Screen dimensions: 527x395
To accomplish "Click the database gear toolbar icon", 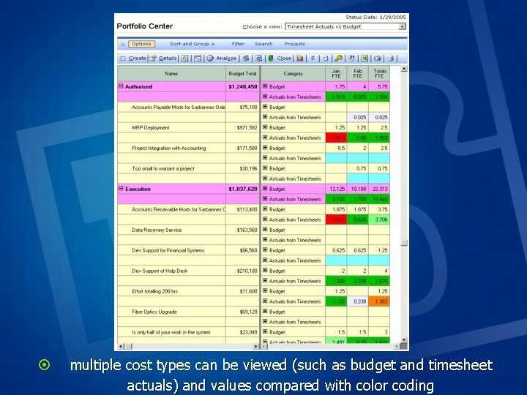I will pos(351,58).
